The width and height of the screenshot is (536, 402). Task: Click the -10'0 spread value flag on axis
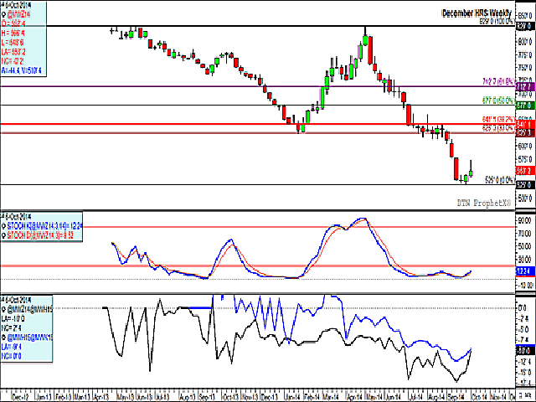(x=525, y=351)
